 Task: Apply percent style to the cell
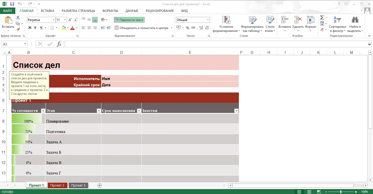(x=188, y=28)
